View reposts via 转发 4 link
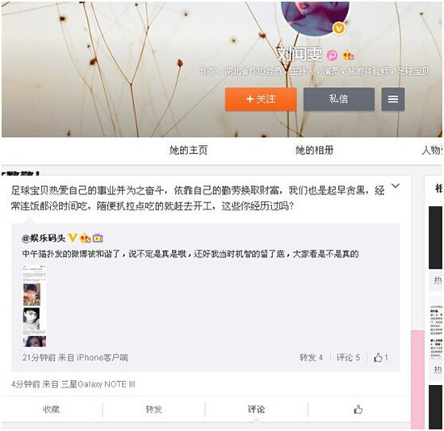Image resolution: width=444 pixels, height=431 pixels. (x=311, y=358)
